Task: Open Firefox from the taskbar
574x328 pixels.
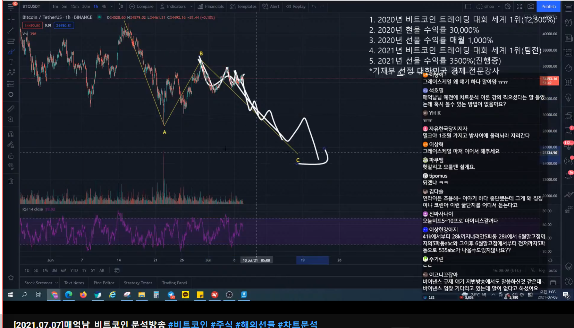Action: 83,295
